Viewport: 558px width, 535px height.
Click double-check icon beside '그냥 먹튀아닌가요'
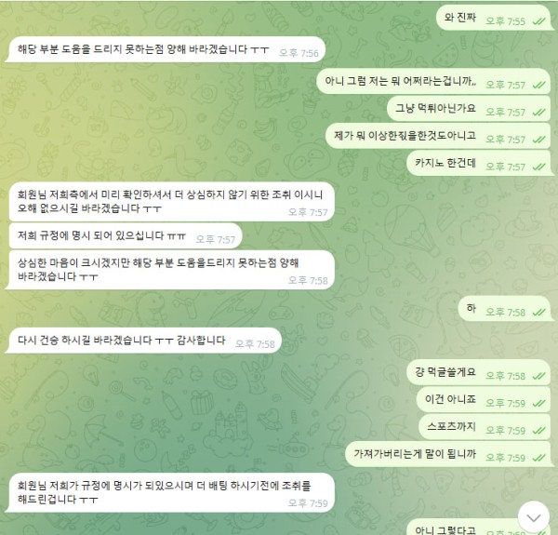pyautogui.click(x=538, y=113)
